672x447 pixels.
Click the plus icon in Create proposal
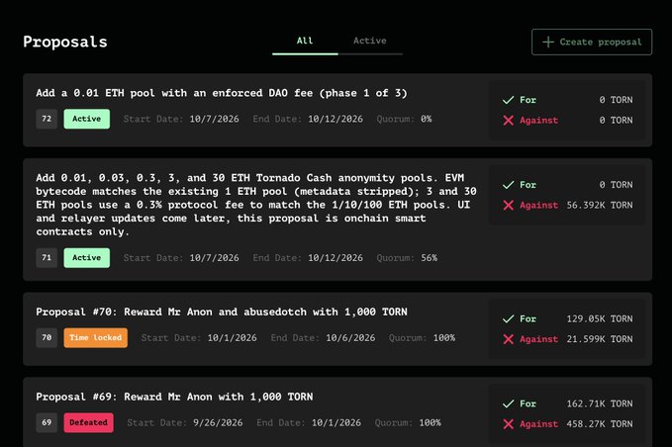(x=547, y=42)
